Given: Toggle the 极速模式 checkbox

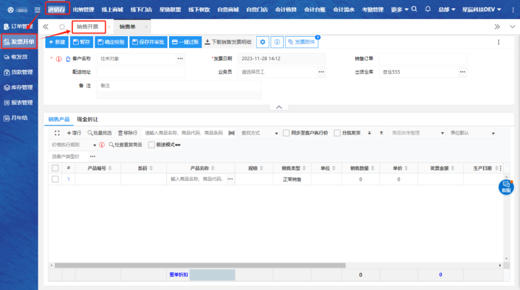Looking at the screenshot, I should (152, 145).
